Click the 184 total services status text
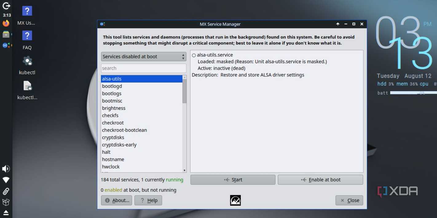Viewport: 437px width, 218px height. (142, 180)
